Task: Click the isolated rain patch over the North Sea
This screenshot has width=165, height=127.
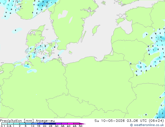Action: (x=17, y=31)
